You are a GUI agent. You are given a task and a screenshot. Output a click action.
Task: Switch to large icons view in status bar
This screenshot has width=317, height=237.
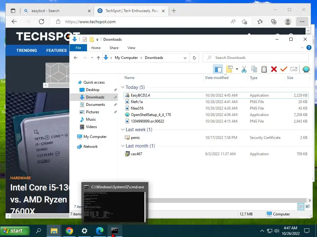pos(308,206)
